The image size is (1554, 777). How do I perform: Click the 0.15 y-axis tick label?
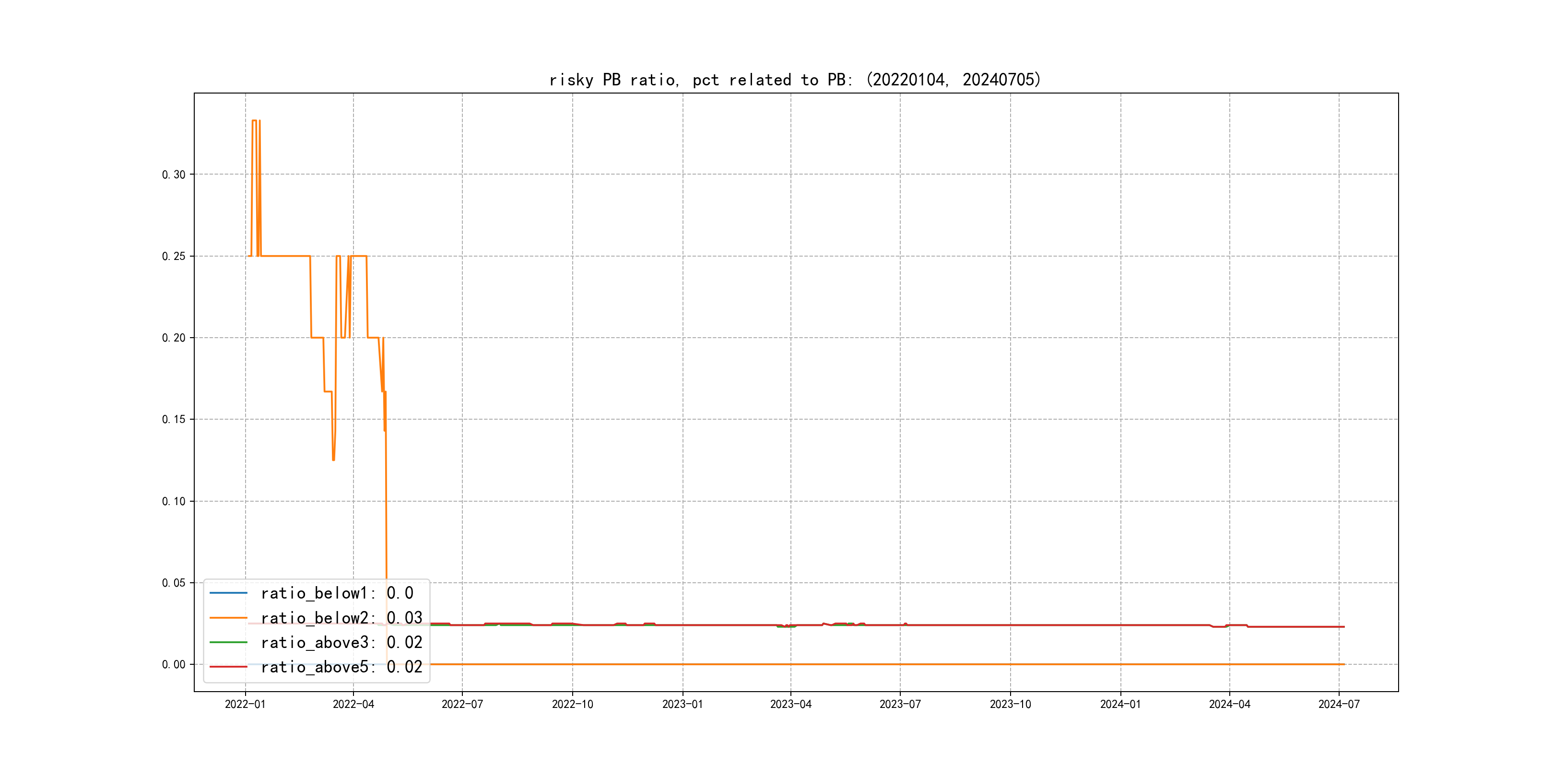pos(174,420)
